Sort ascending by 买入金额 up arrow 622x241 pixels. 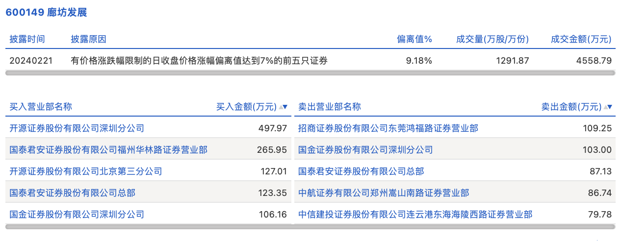coord(281,107)
